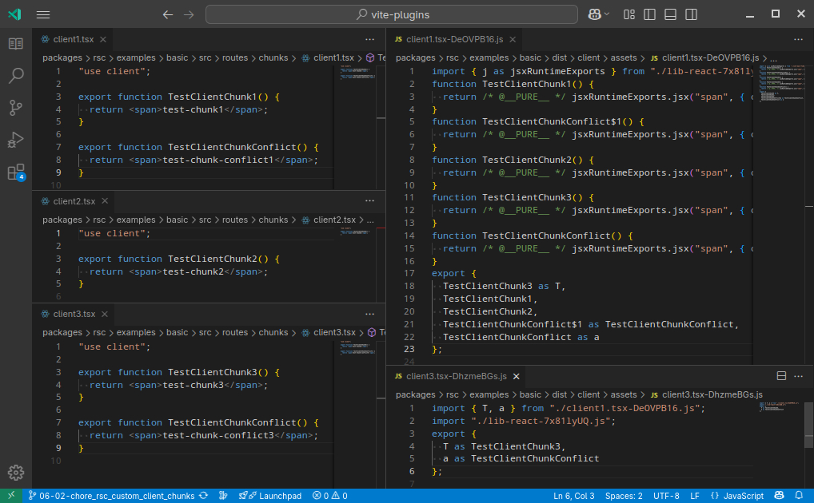Open More Actions menu for client2.tsx group
Screen dimensions: 814x503
point(369,201)
